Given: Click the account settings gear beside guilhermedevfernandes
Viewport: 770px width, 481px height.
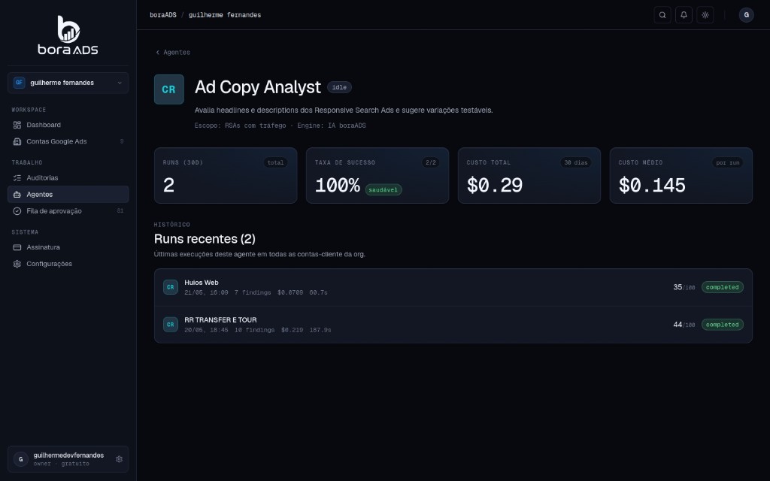Looking at the screenshot, I should [119, 459].
